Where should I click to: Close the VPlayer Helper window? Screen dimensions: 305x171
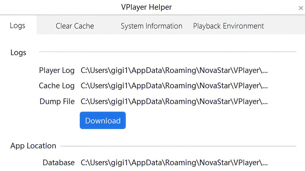pyautogui.click(x=300, y=8)
